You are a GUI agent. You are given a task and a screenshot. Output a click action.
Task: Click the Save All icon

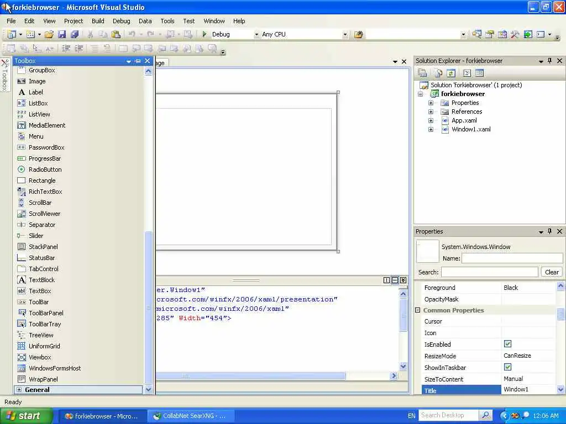pos(75,34)
